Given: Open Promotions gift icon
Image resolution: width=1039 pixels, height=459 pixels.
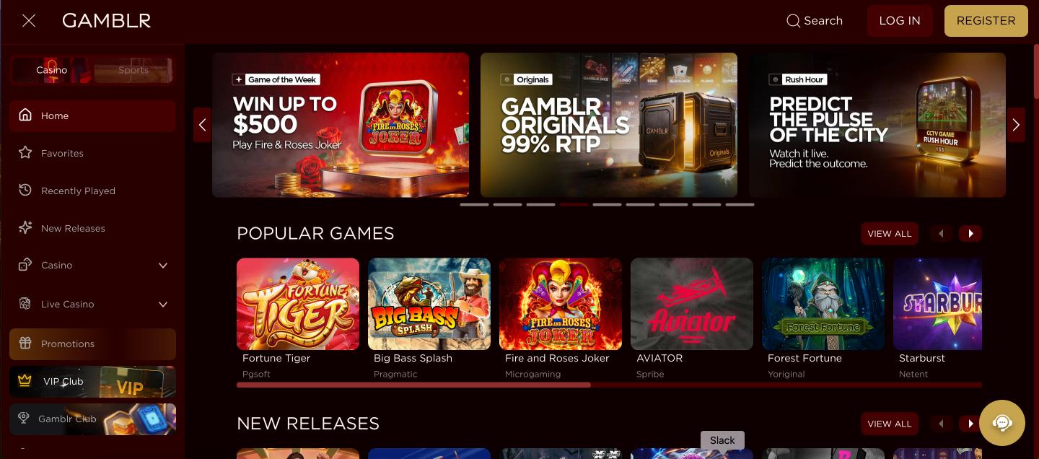Looking at the screenshot, I should (25, 344).
